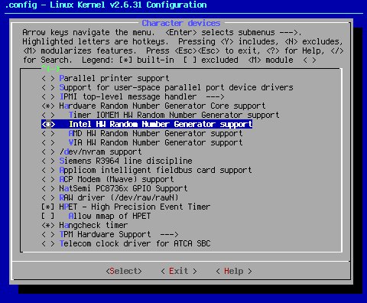Image resolution: width=367 pixels, height=303 pixels.
Task: Toggle the TPM Hardware Support state box
Action: [48, 234]
